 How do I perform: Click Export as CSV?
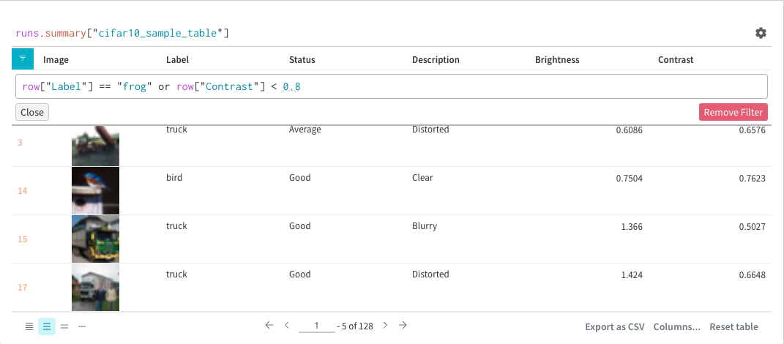(614, 326)
